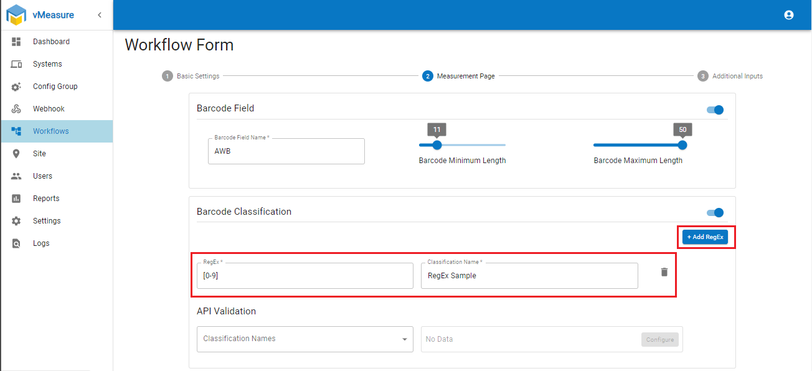Click the Config Group gear icon
The height and width of the screenshot is (371, 812).
(17, 87)
